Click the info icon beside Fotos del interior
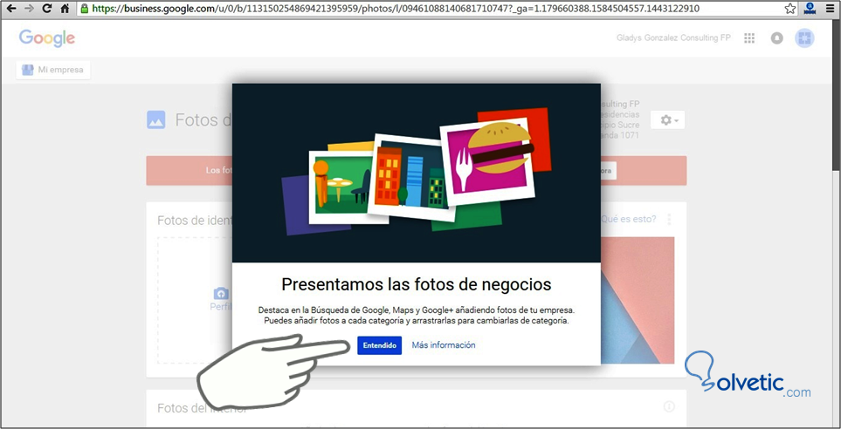The height and width of the screenshot is (429, 841). [669, 406]
